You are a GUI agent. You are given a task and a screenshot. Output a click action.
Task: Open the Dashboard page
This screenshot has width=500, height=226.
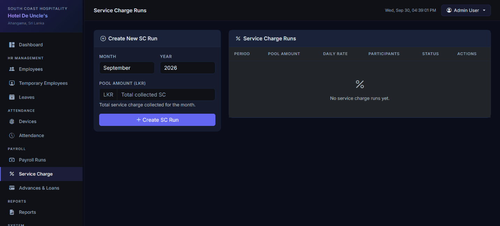(42, 45)
